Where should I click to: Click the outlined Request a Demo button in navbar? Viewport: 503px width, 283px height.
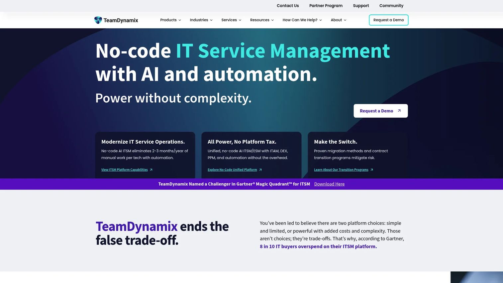point(388,20)
